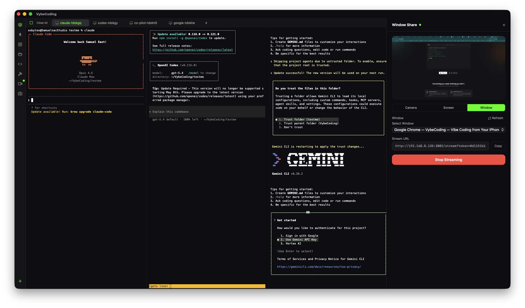
Task: Open the folder browser icon in sidebar
Action: pos(20,54)
